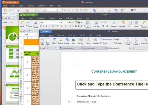The width and height of the screenshot is (148, 105).
Task: Click Paste icon in Presentation ribbon
Action: click(5, 10)
